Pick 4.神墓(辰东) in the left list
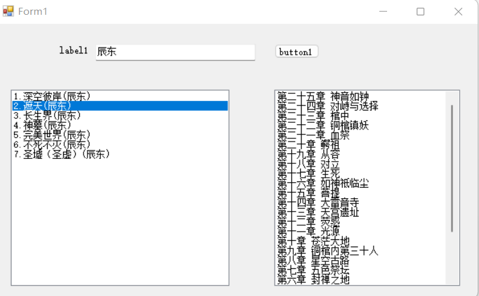 point(42,125)
